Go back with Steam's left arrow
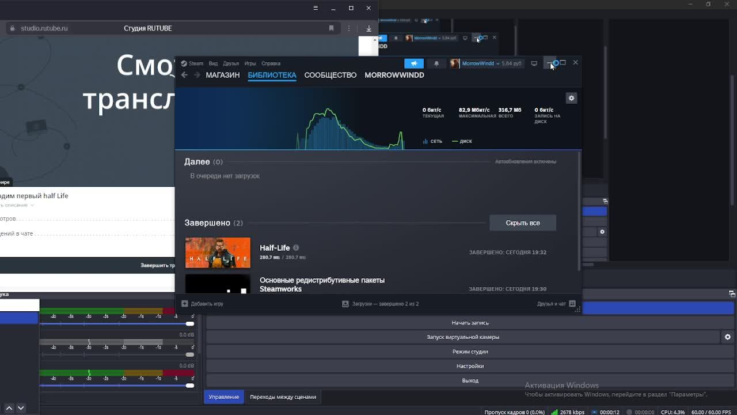This screenshot has height=415, width=737. point(184,75)
